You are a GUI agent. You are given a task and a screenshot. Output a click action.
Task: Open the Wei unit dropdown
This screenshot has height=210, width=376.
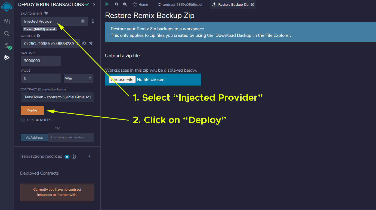pyautogui.click(x=78, y=78)
